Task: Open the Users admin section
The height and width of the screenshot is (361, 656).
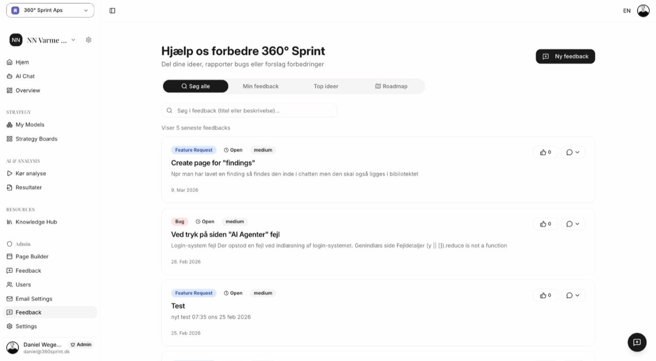Action: pos(22,284)
